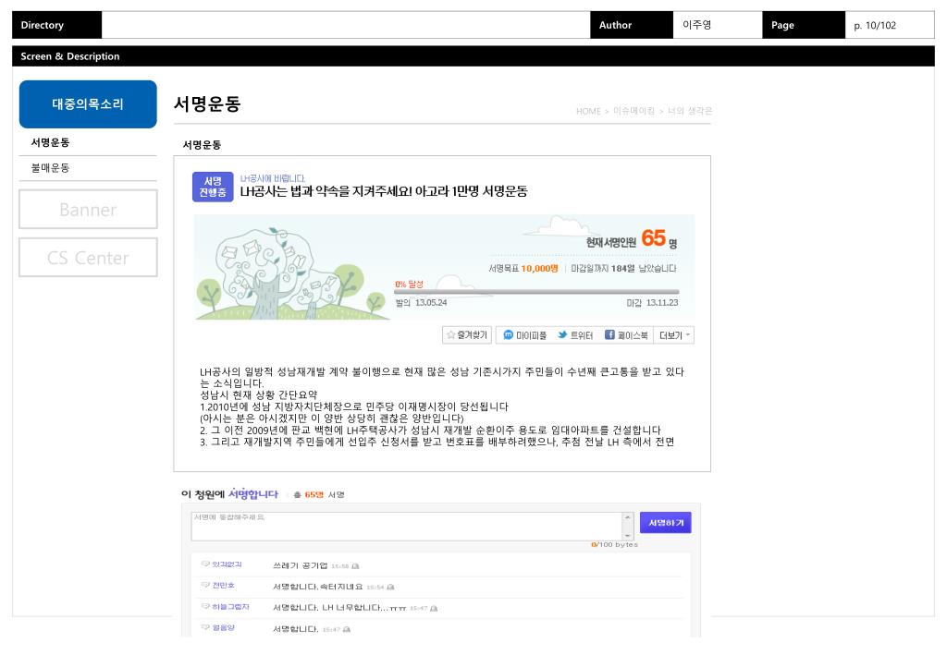Click the 마이피플 share icon

click(x=508, y=334)
